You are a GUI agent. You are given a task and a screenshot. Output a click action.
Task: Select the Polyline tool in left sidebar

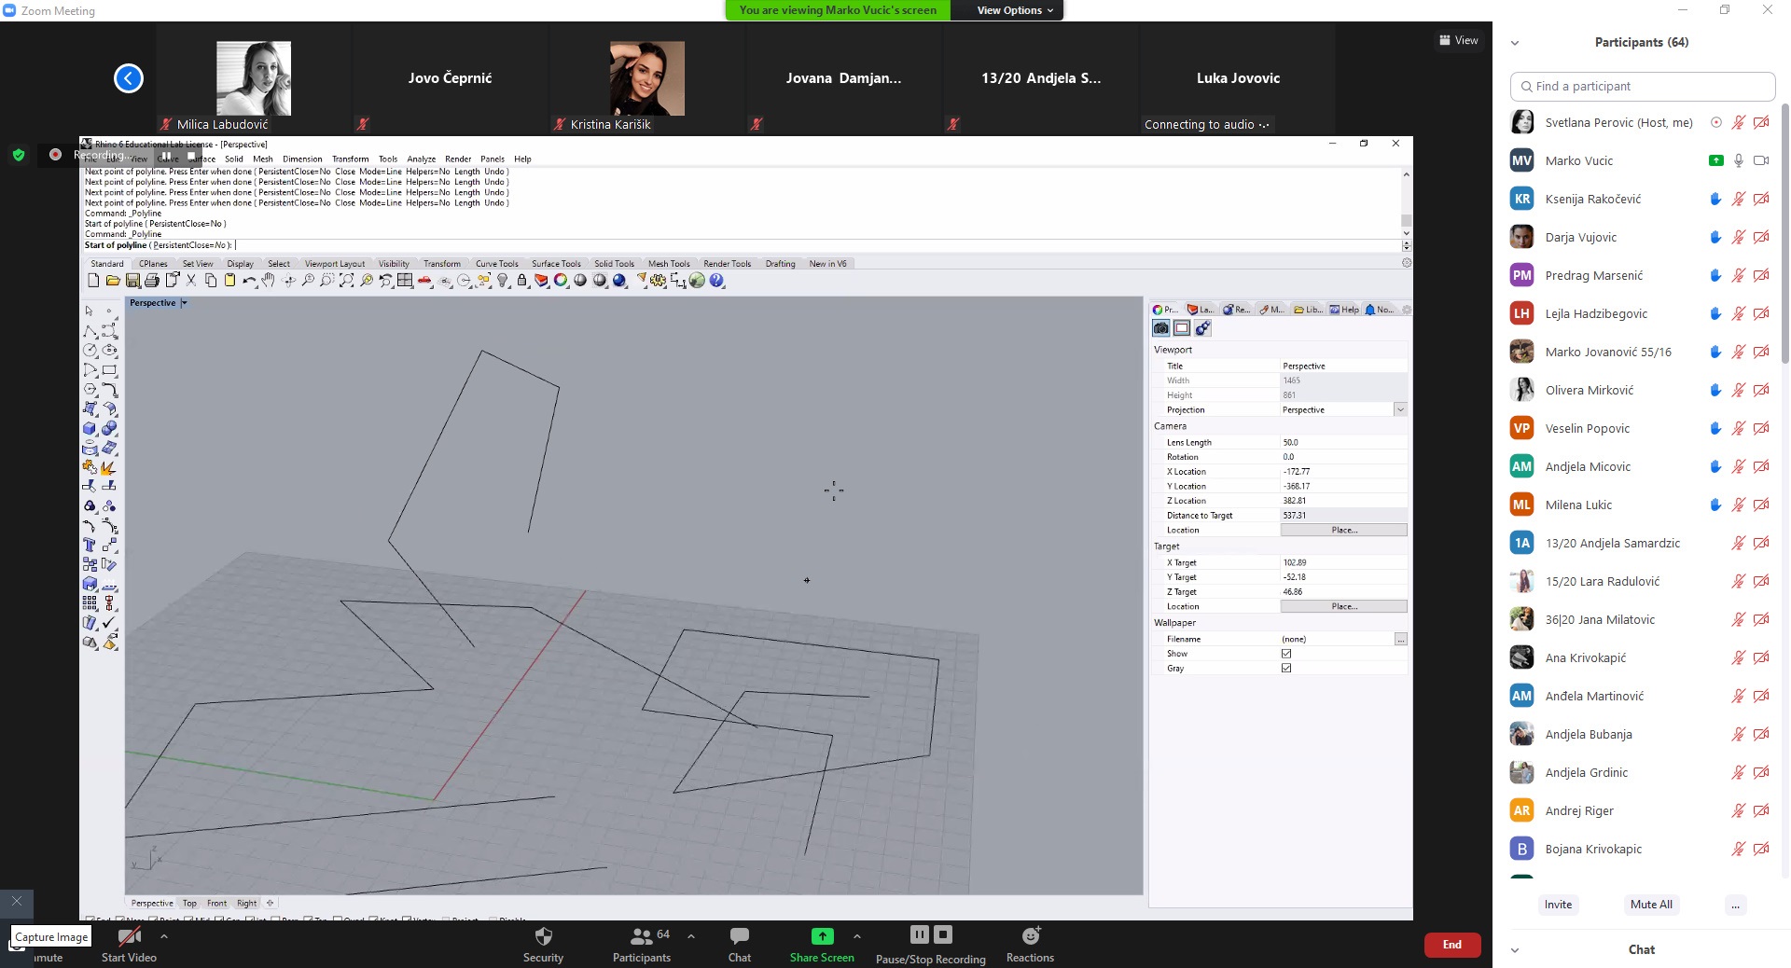(90, 331)
